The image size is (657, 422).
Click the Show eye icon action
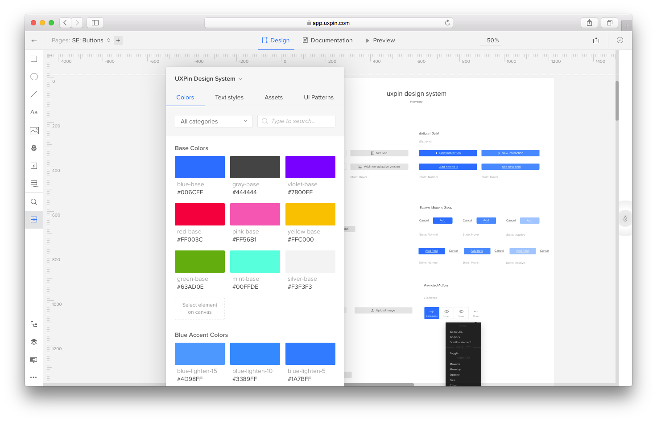461,313
